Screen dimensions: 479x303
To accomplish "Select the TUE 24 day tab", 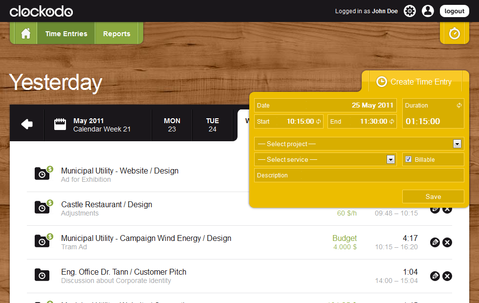I will click(x=213, y=125).
